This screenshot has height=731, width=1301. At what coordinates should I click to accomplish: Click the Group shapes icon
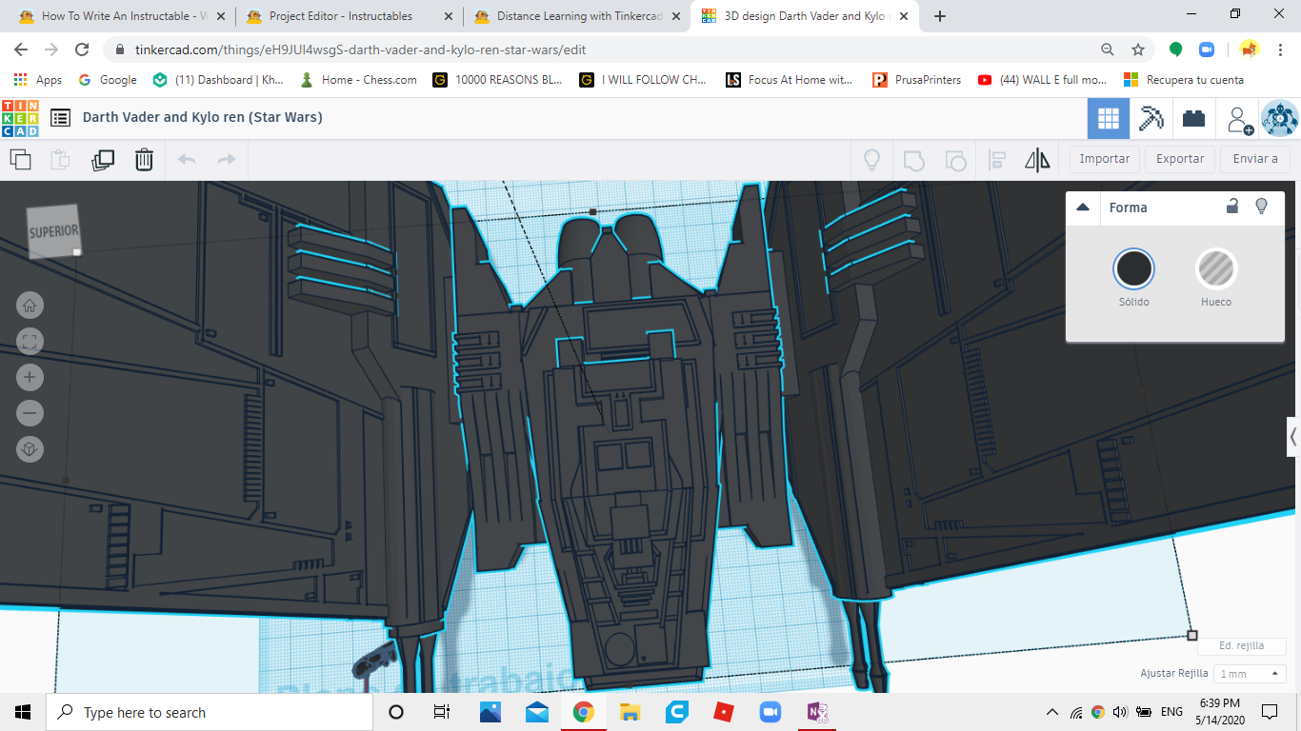click(913, 160)
